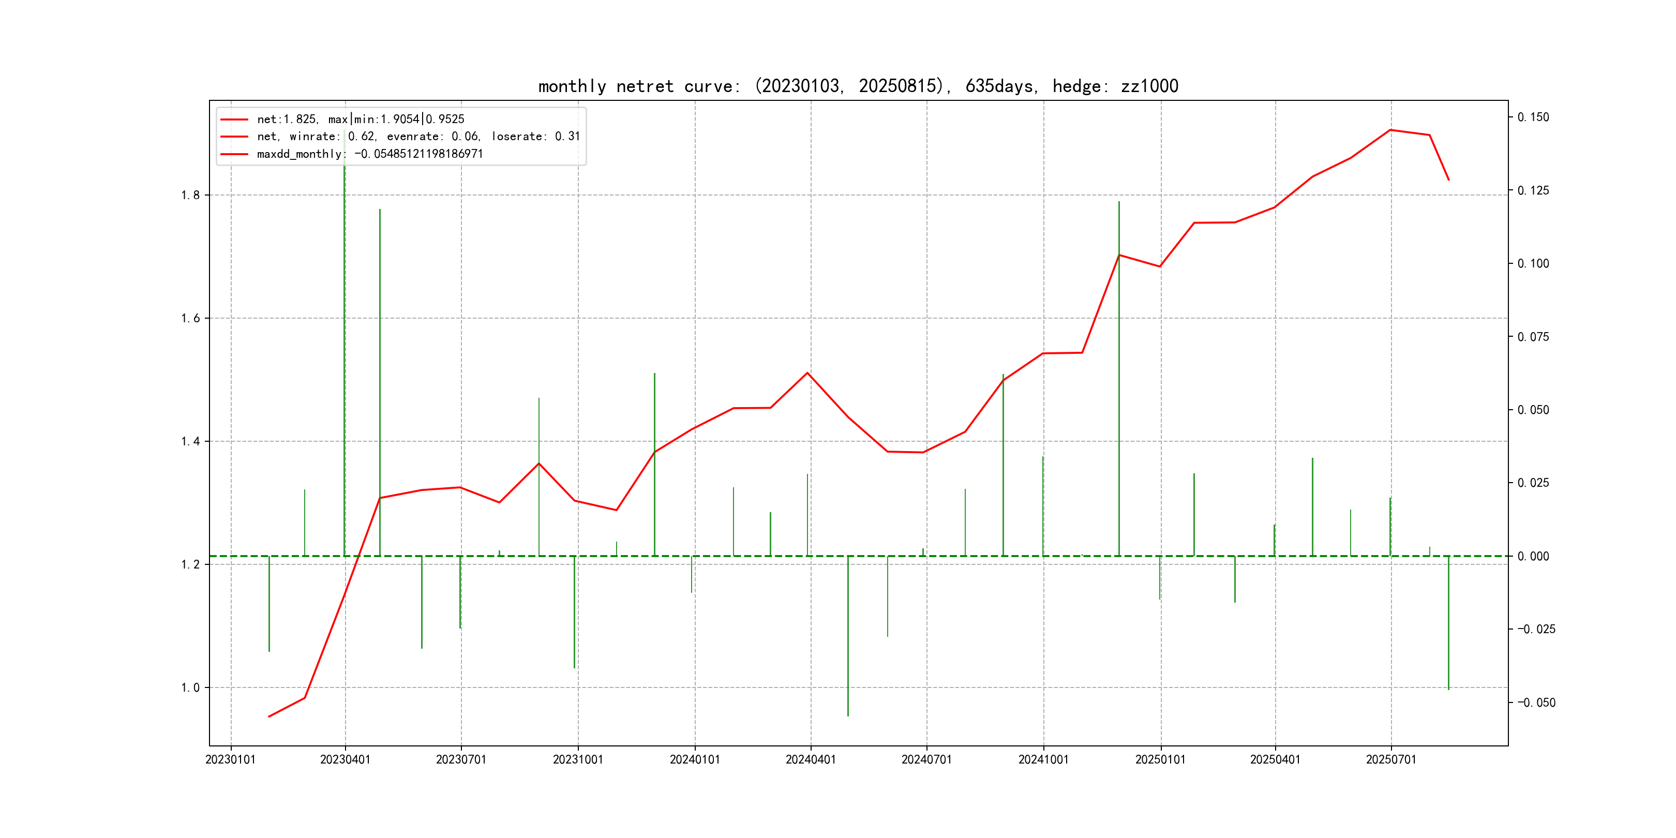Click the 20231001 x-axis label
The width and height of the screenshot is (1676, 838).
578,759
